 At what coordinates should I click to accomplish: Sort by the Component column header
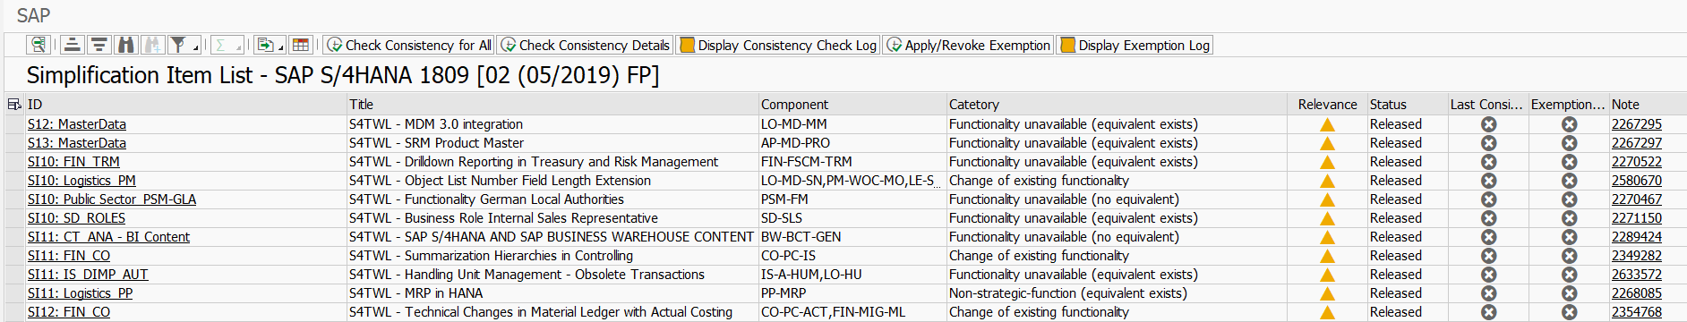794,105
